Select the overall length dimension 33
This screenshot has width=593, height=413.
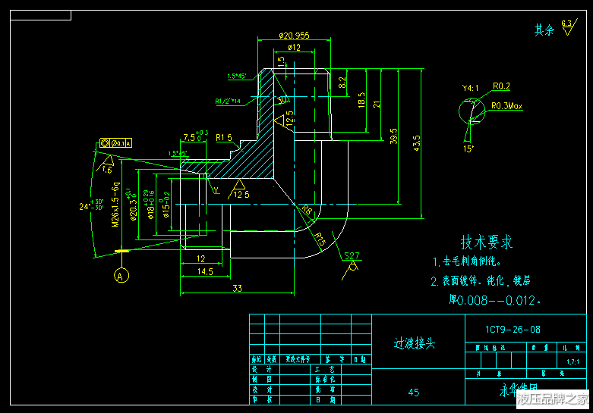[x=237, y=288]
